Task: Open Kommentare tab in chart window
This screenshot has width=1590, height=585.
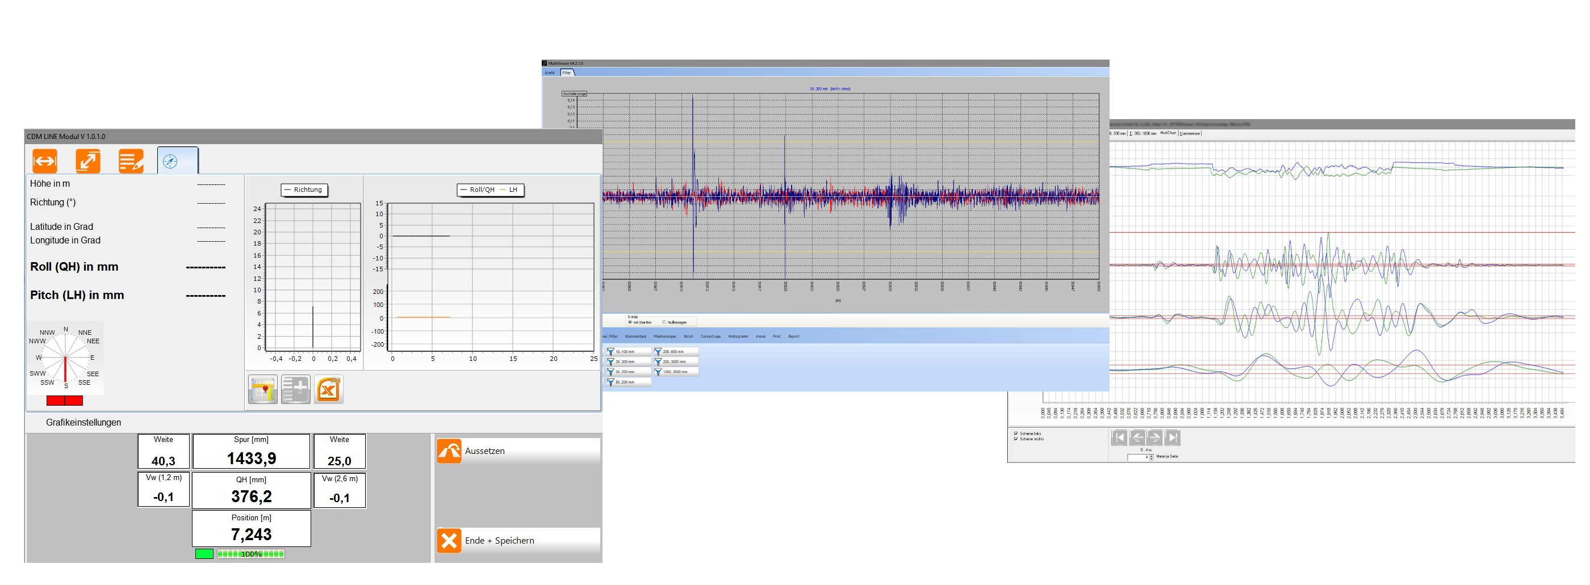Action: pos(1190,134)
